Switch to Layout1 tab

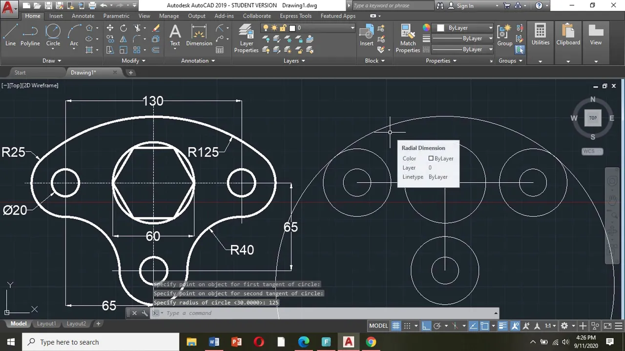pos(46,324)
